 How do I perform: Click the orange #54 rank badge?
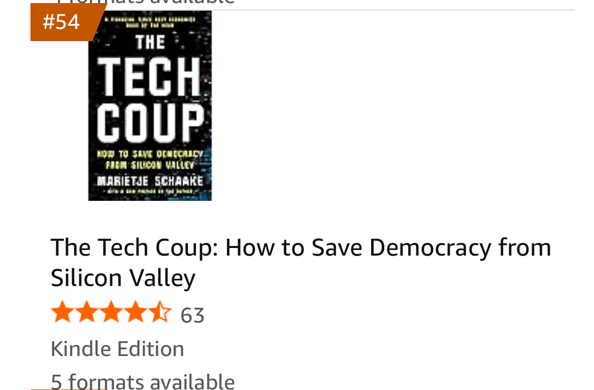coord(65,22)
